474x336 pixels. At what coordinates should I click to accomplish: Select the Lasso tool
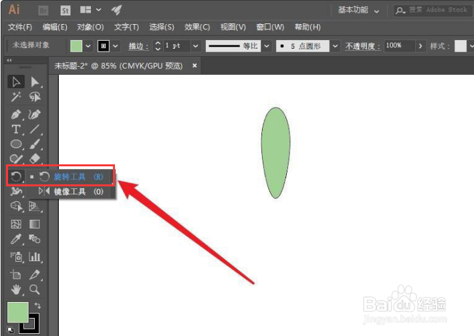(35, 97)
